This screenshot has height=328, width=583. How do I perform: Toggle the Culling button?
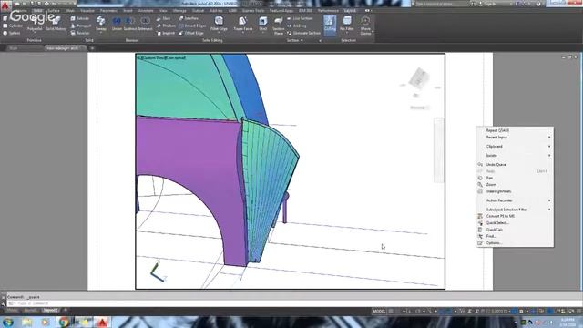pyautogui.click(x=330, y=25)
